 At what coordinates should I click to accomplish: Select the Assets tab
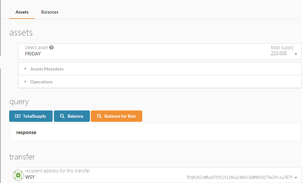22,12
